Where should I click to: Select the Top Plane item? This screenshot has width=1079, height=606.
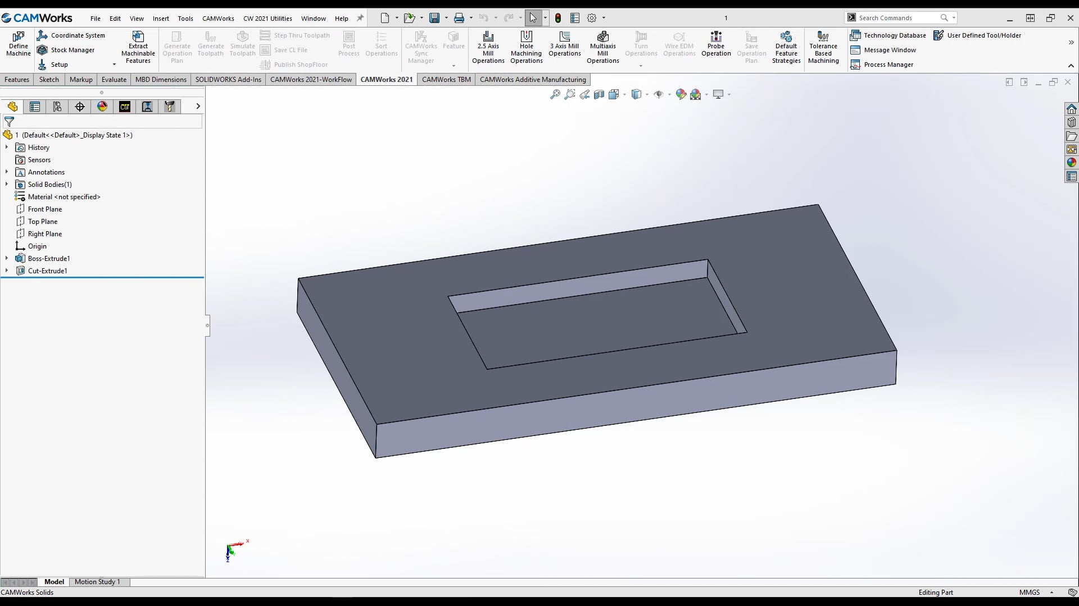pyautogui.click(x=43, y=222)
